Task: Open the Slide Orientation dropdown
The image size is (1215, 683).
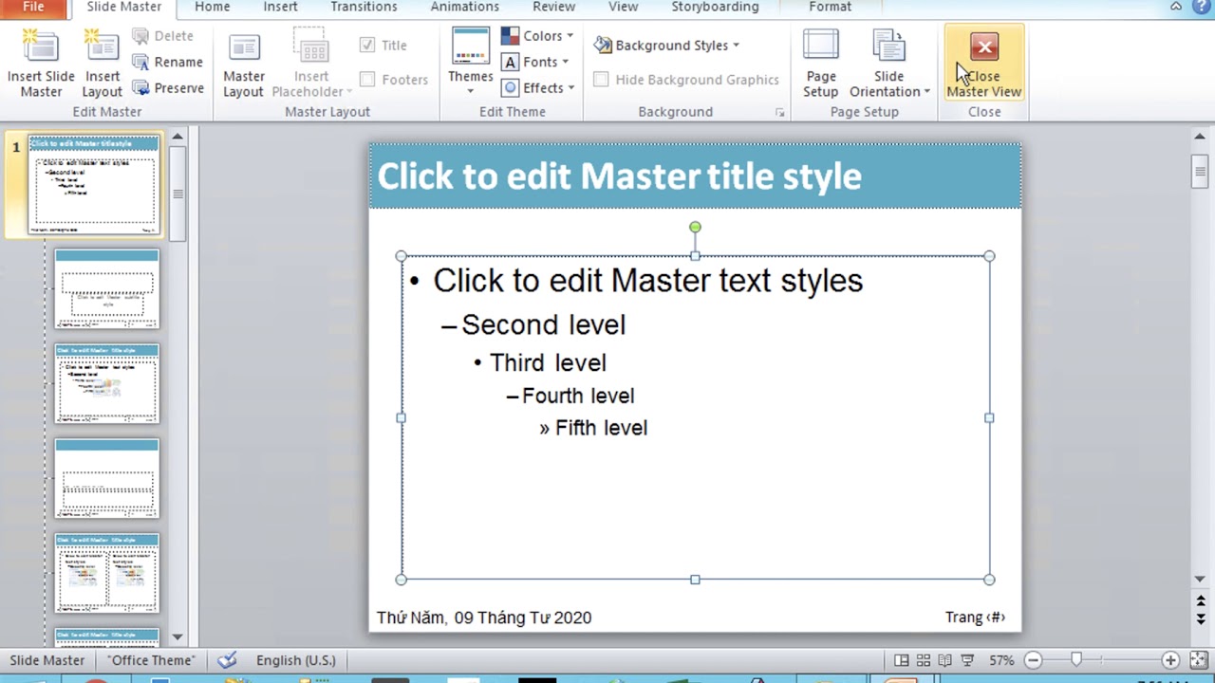Action: coord(889,64)
